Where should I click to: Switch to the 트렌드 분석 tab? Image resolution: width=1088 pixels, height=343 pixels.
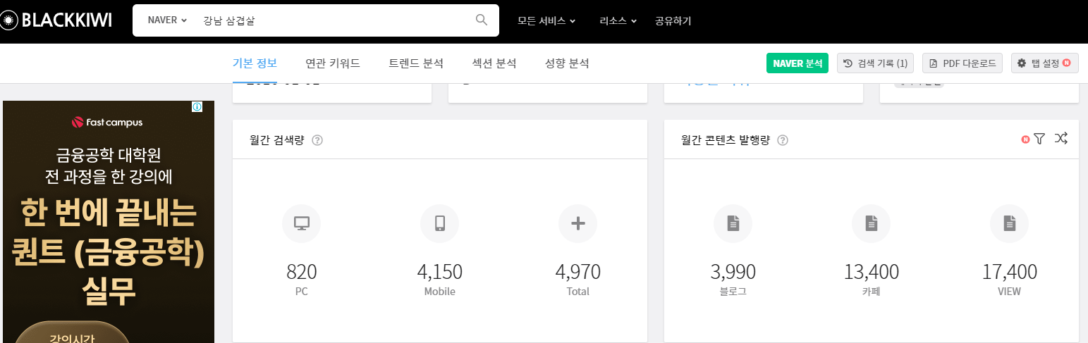416,63
